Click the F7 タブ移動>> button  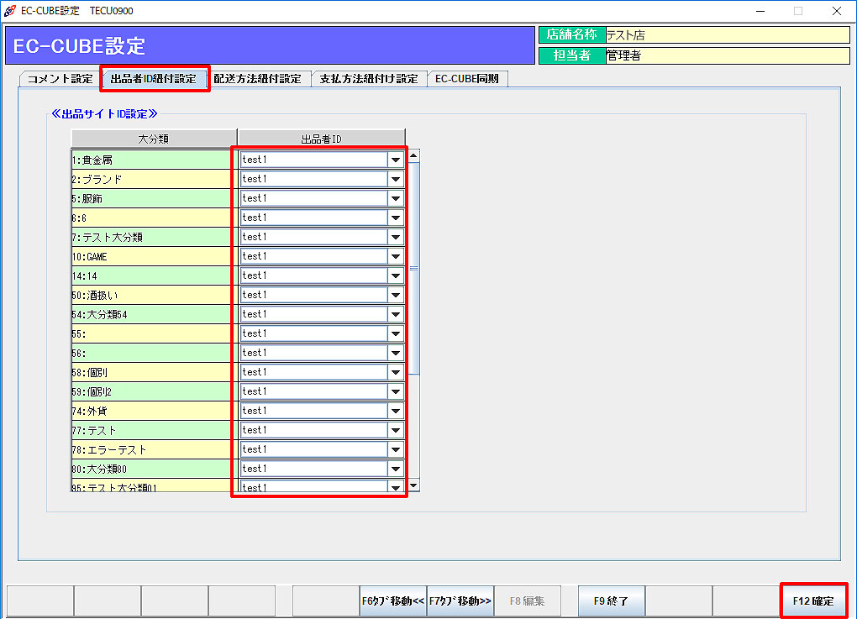point(460,601)
